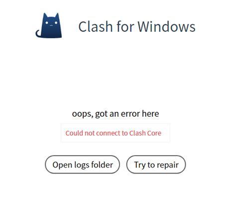Click the cat logo's right ear
The width and height of the screenshot is (236, 205).
(57, 15)
